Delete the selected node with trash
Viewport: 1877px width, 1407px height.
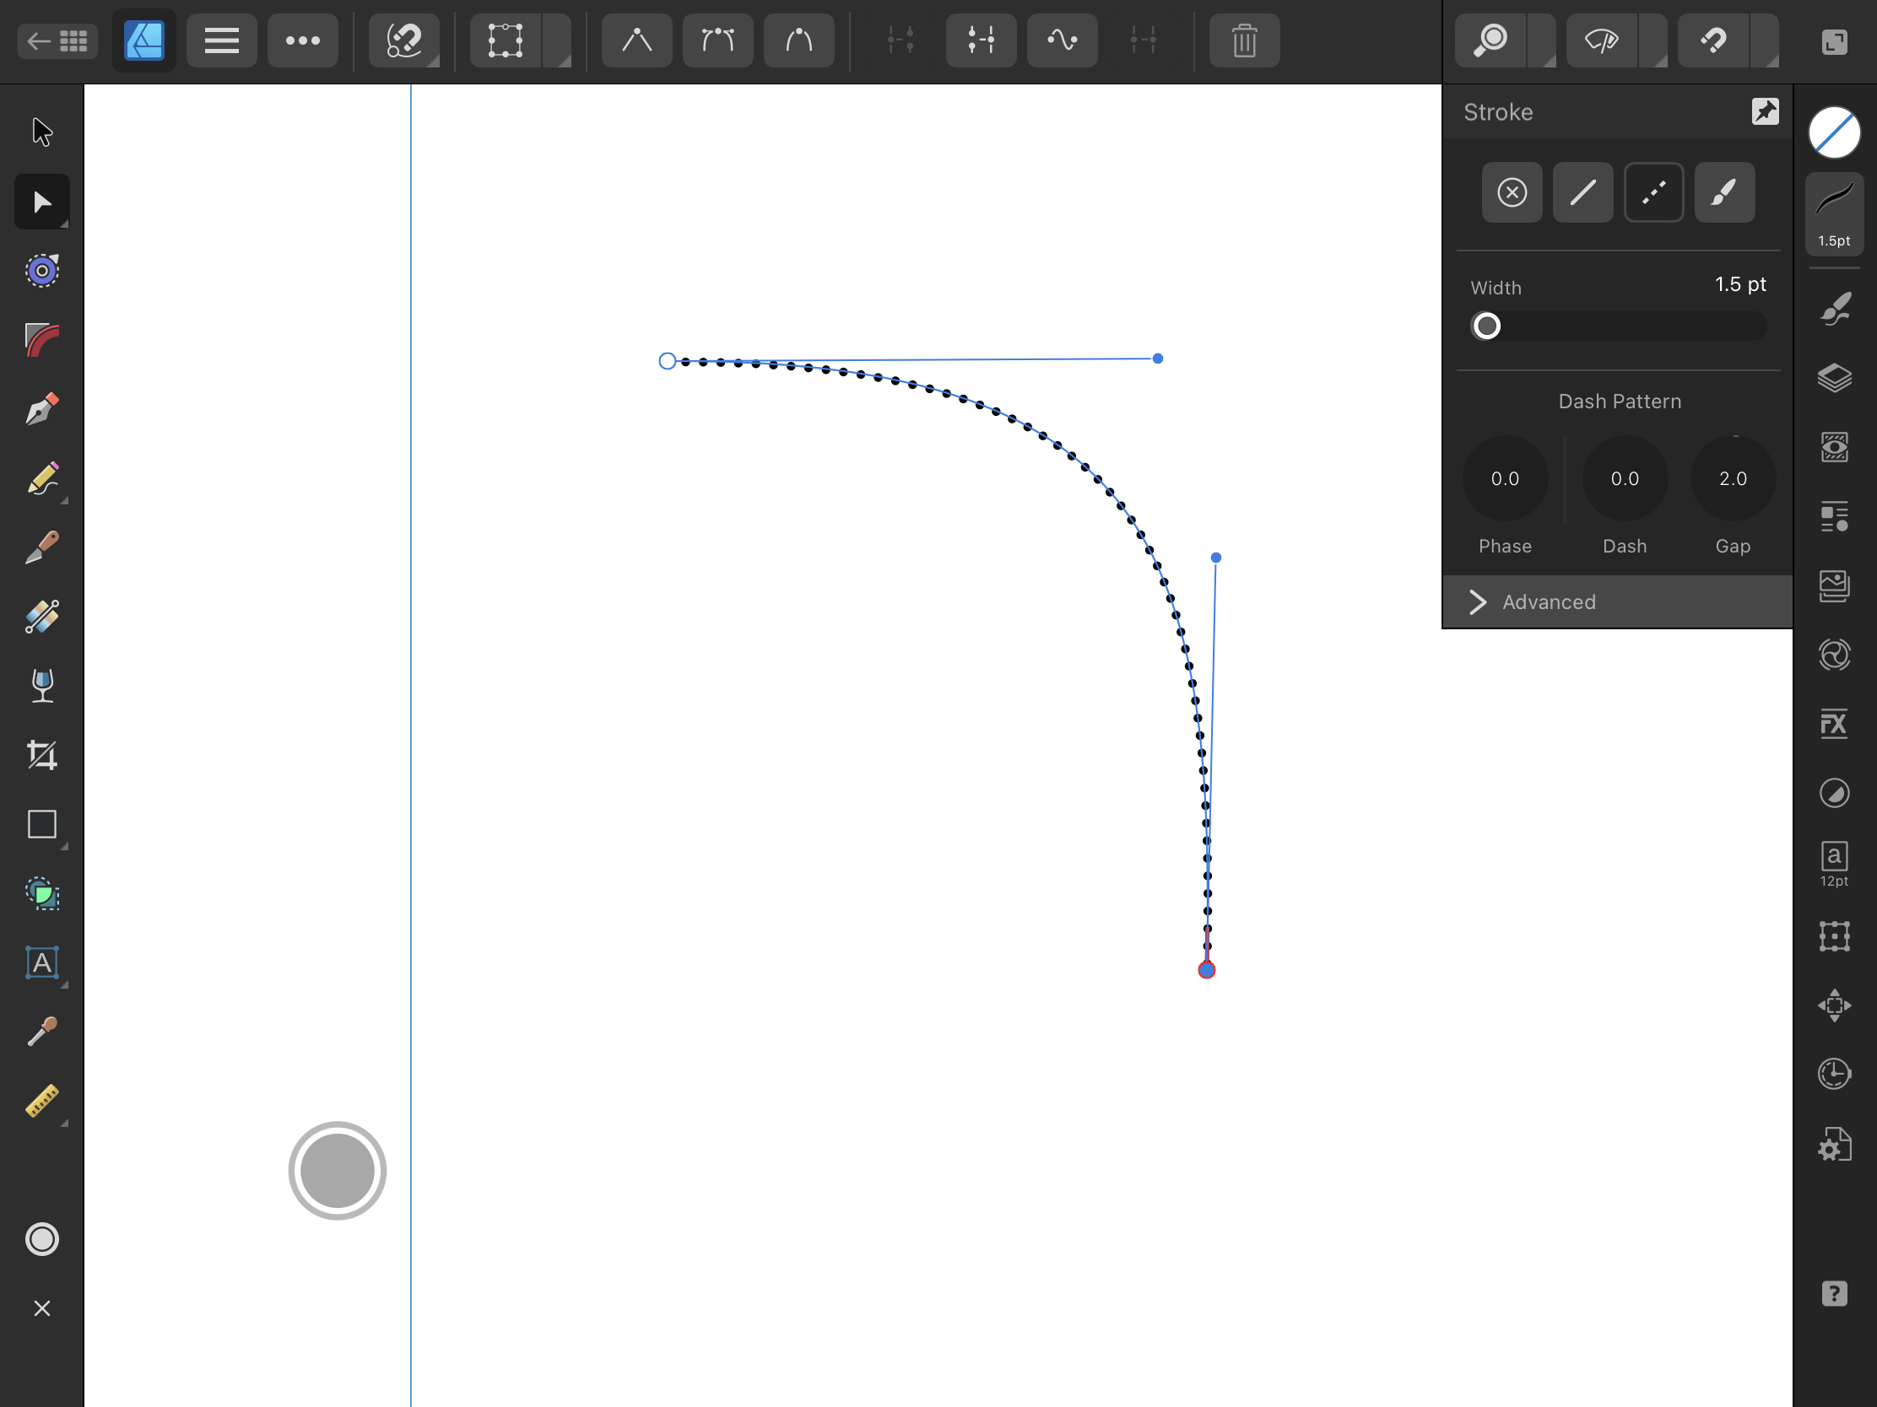click(x=1244, y=40)
